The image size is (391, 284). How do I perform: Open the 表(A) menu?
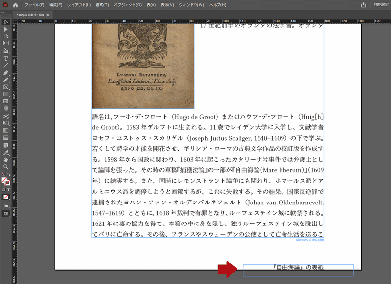[x=151, y=5]
